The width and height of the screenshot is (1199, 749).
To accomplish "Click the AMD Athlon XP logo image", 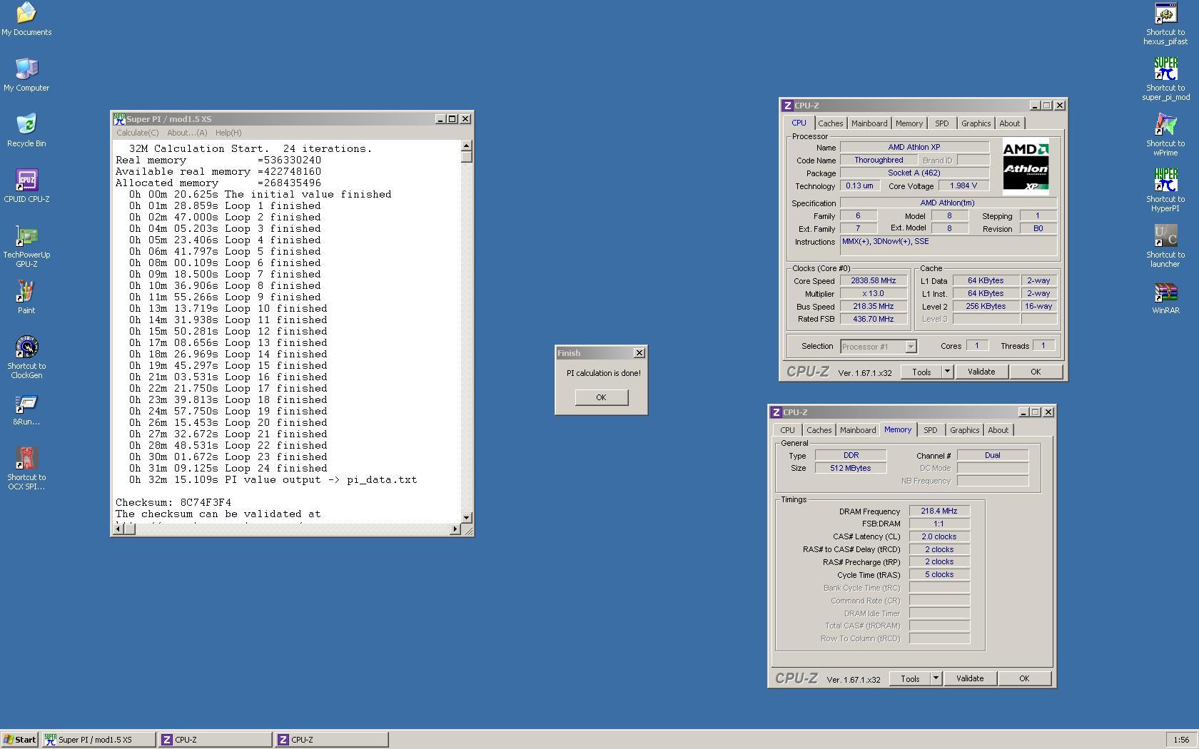I will click(x=1026, y=167).
